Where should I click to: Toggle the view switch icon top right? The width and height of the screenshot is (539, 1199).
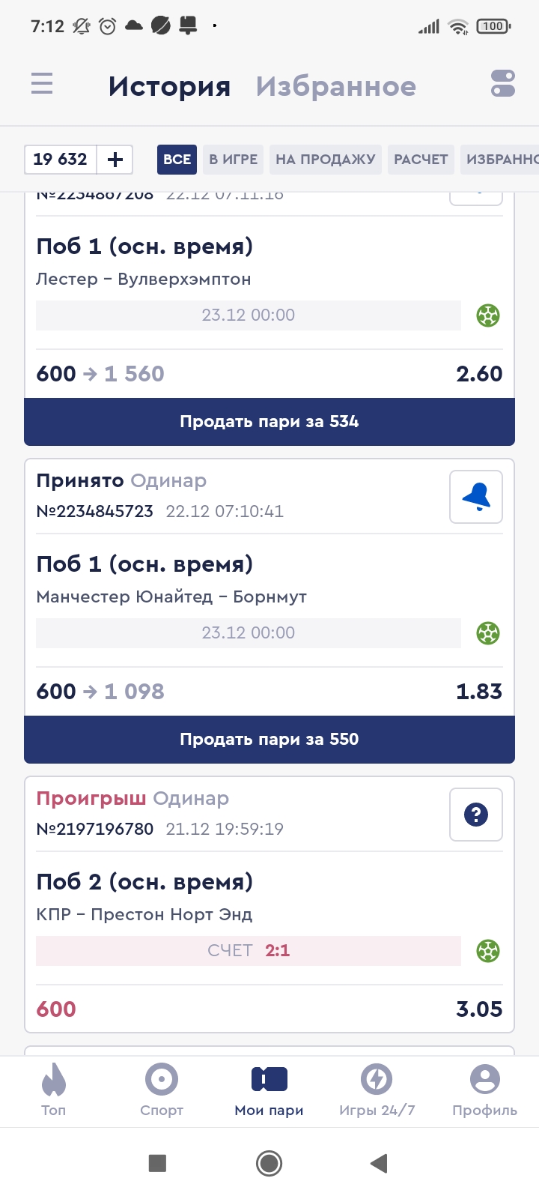pos(503,83)
